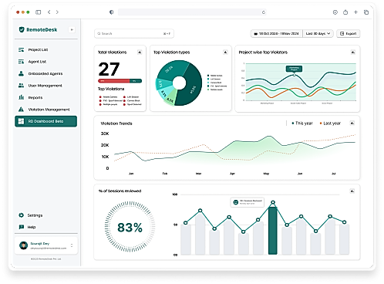Click the user profile avatar
This screenshot has width=384, height=284.
(23, 245)
